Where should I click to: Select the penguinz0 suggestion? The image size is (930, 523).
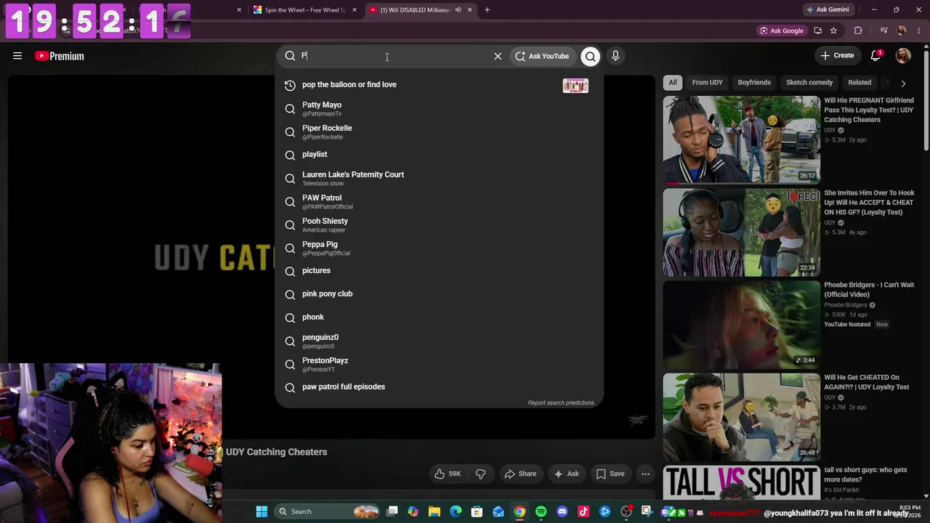point(439,341)
